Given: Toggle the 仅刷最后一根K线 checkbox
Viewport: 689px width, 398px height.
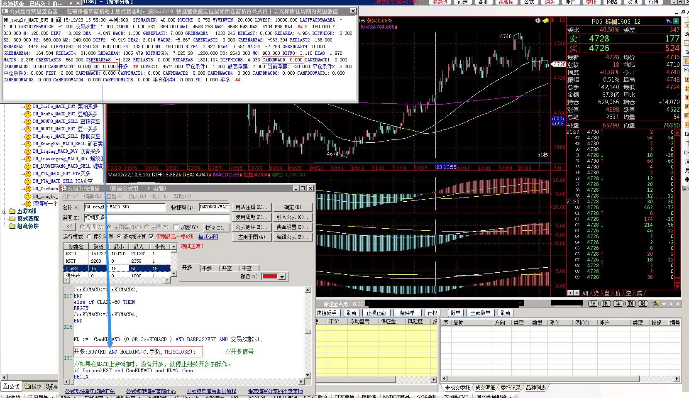Looking at the screenshot, I should pyautogui.click(x=151, y=237).
